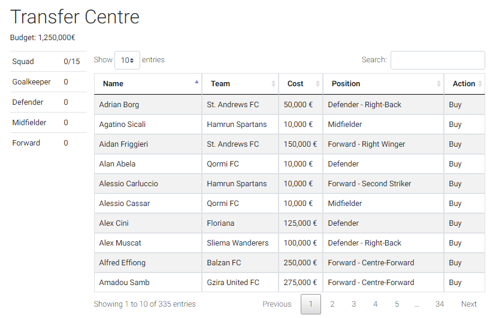Screen dimensions: 499x318
Task: Sort table by Team column arrows
Action: coord(273,84)
